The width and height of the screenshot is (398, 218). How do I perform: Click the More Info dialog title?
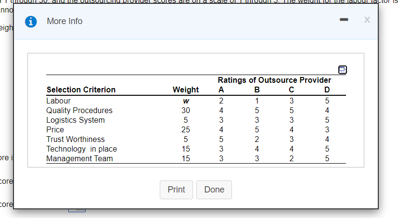tap(64, 22)
